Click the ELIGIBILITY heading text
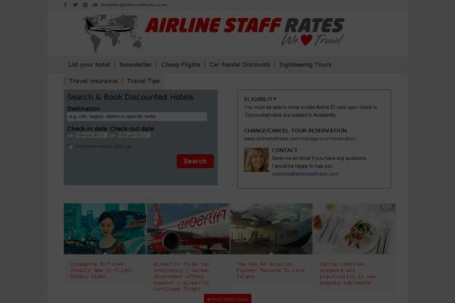455x303 pixels. coord(260,99)
